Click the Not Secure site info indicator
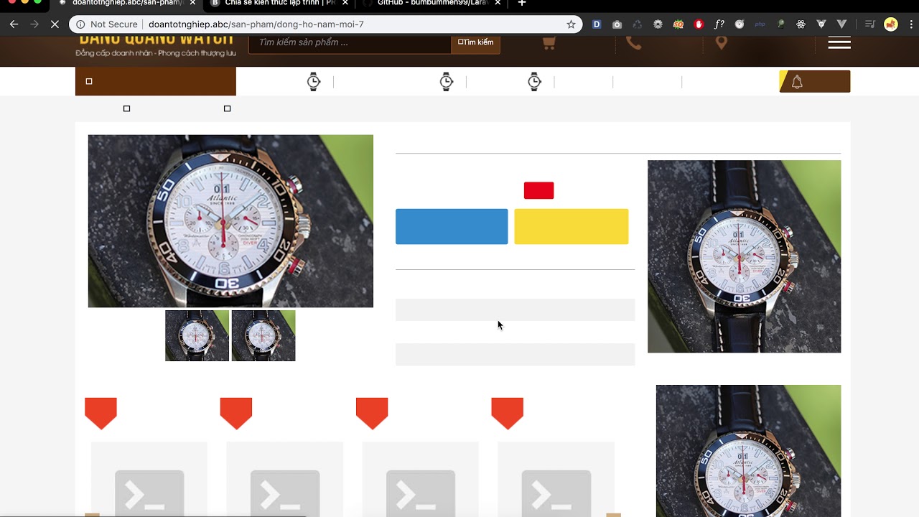Viewport: 919px width, 517px height. click(x=106, y=24)
